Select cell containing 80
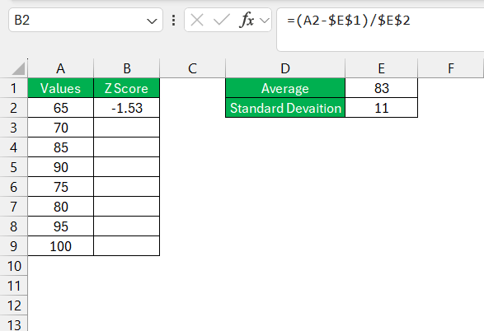Image resolution: width=484 pixels, height=331 pixels. [x=60, y=207]
